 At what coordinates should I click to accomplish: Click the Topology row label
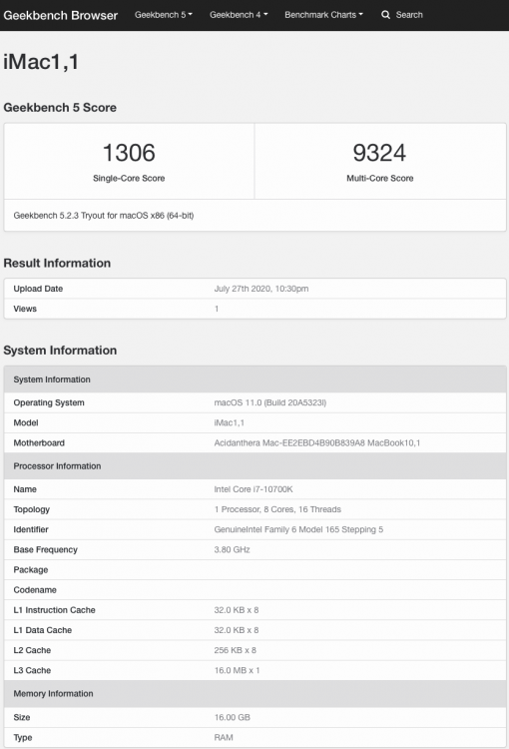tap(32, 509)
